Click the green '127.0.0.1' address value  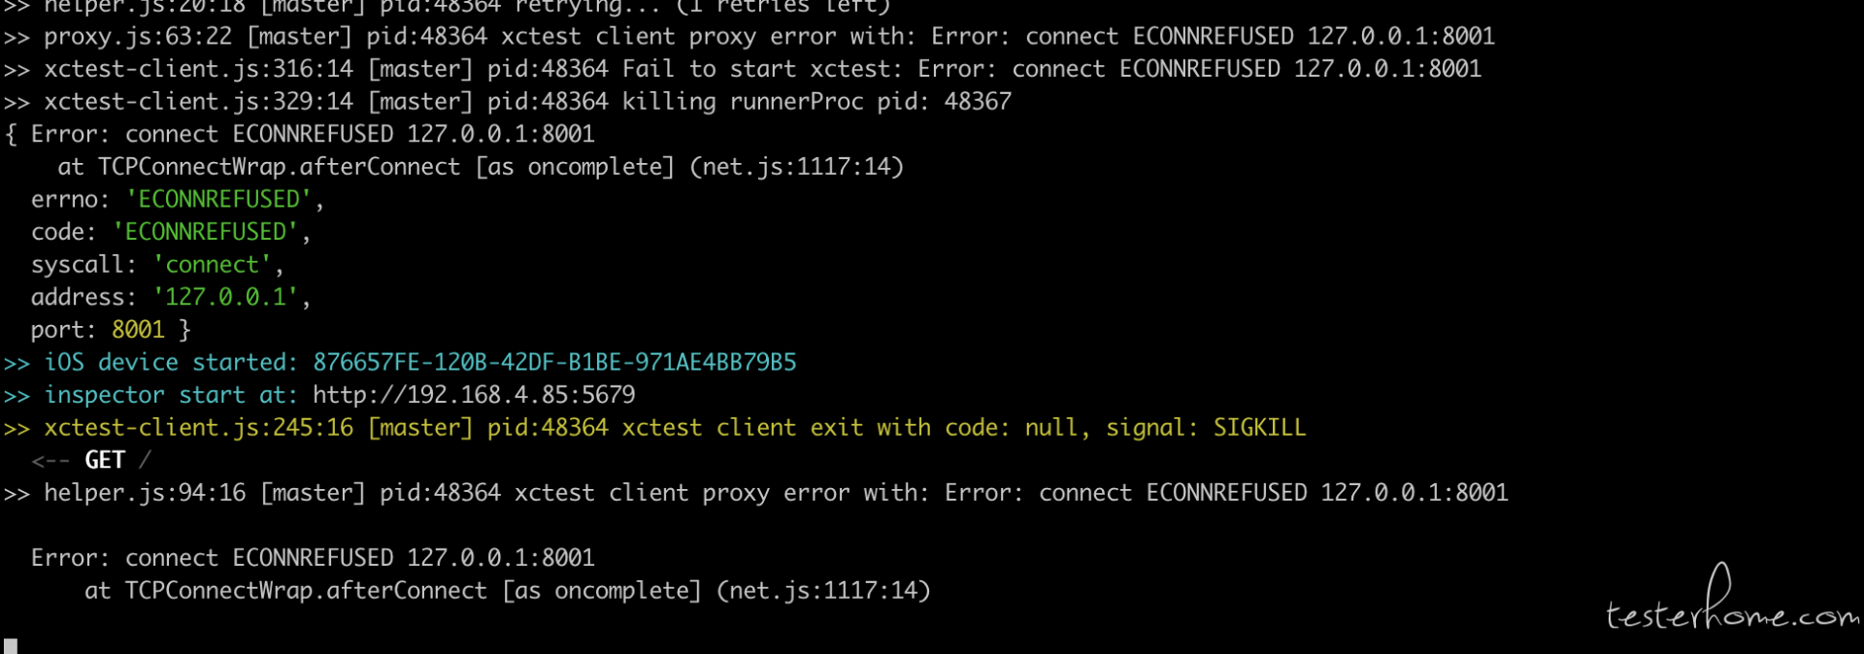tap(225, 297)
